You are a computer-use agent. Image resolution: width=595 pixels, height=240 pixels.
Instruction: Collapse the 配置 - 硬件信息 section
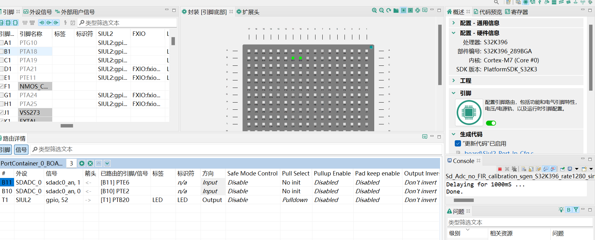point(454,33)
